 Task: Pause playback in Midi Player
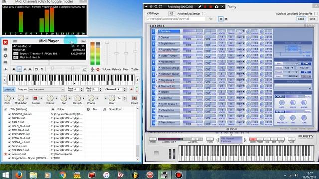(x=19, y=69)
